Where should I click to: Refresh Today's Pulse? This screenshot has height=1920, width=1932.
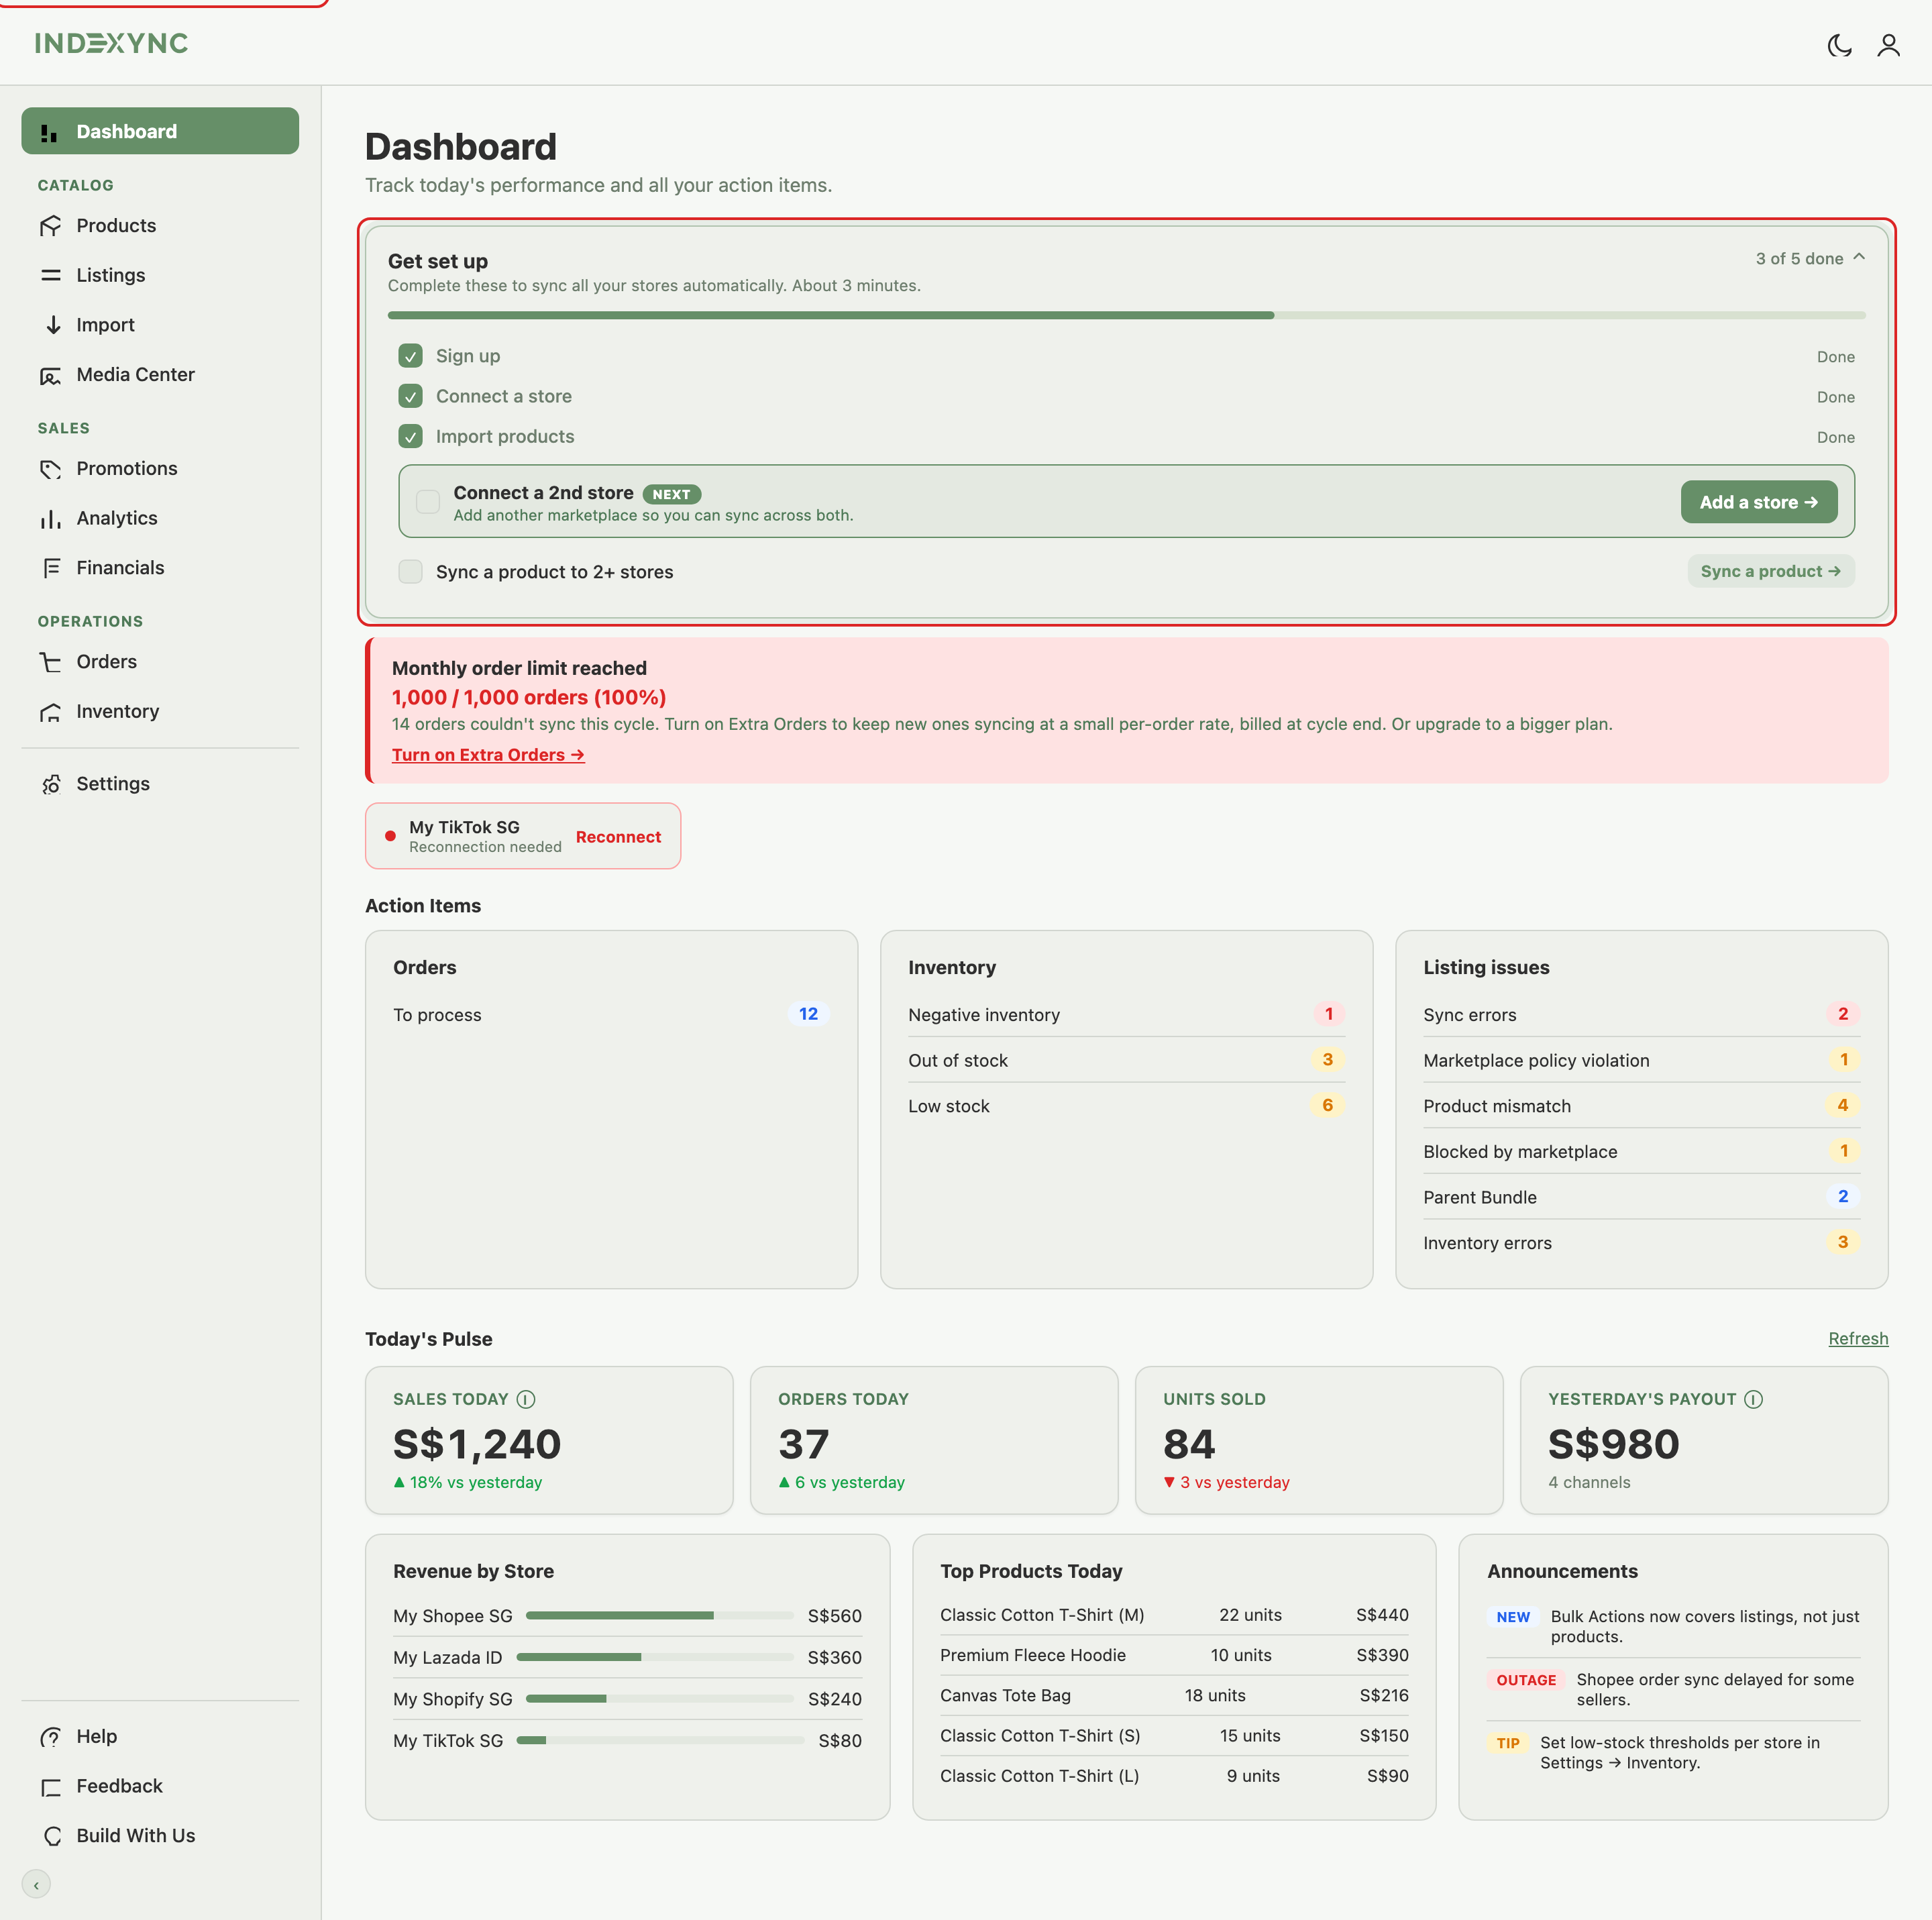(1858, 1339)
